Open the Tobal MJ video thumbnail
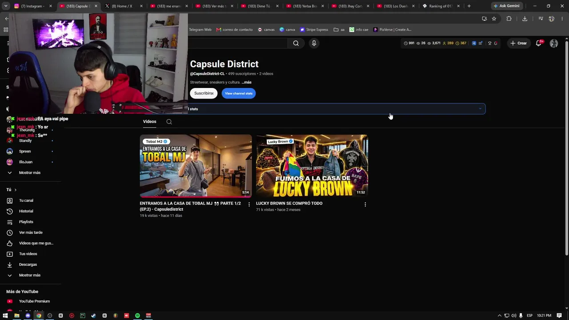The height and width of the screenshot is (320, 569). (x=196, y=166)
